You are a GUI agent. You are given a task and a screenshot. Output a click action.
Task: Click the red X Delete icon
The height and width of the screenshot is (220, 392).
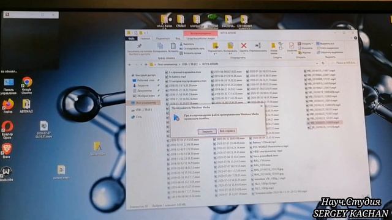pyautogui.click(x=244, y=45)
